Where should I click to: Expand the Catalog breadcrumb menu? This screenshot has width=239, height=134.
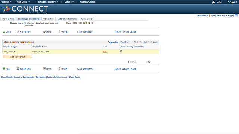pos(69,2)
